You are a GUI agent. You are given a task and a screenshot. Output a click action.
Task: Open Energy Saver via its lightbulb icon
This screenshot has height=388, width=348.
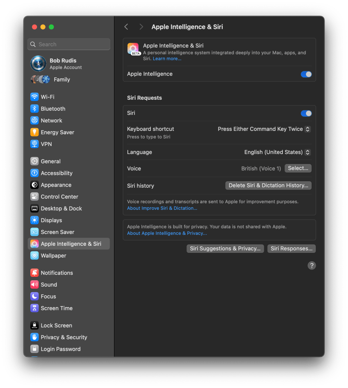click(x=34, y=132)
